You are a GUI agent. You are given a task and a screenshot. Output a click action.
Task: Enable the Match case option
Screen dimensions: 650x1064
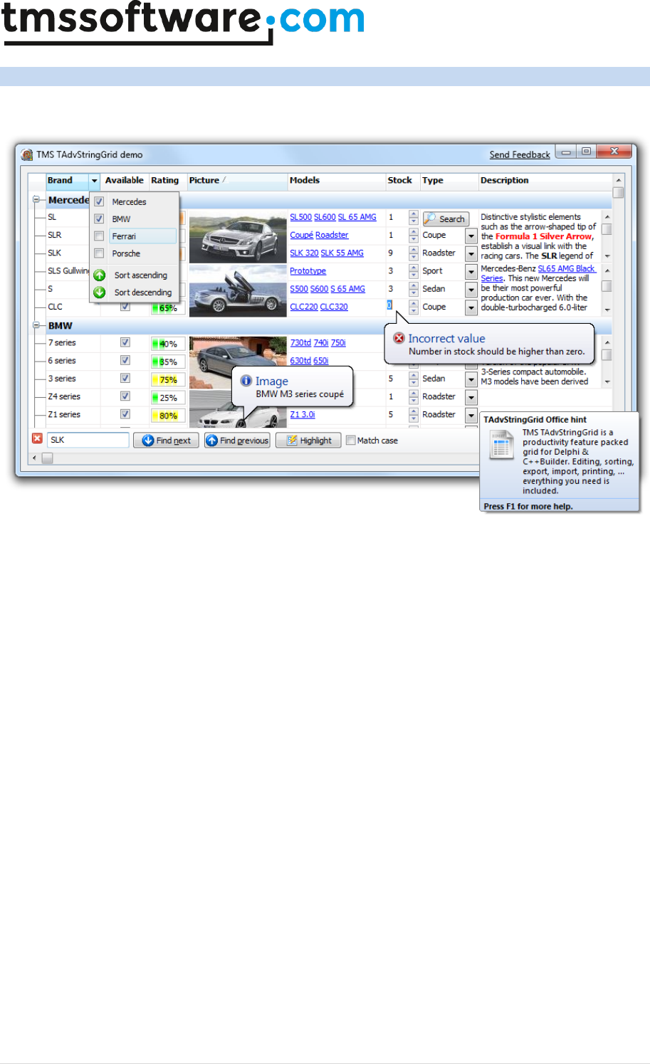click(350, 441)
